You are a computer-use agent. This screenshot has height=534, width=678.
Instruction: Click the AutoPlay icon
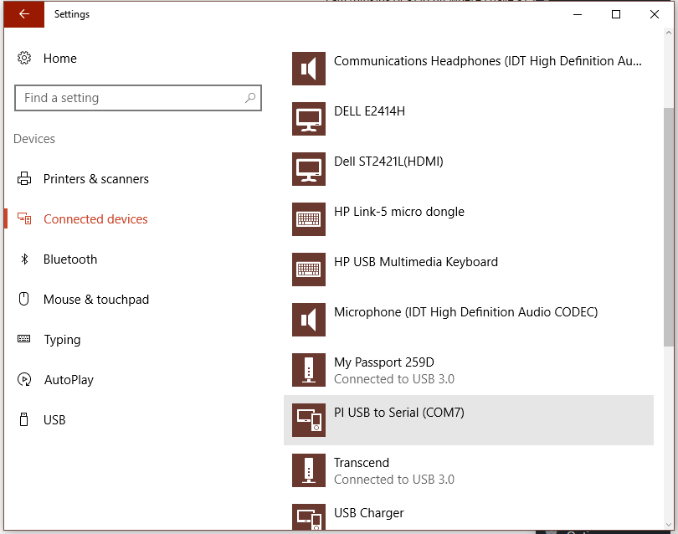[24, 379]
